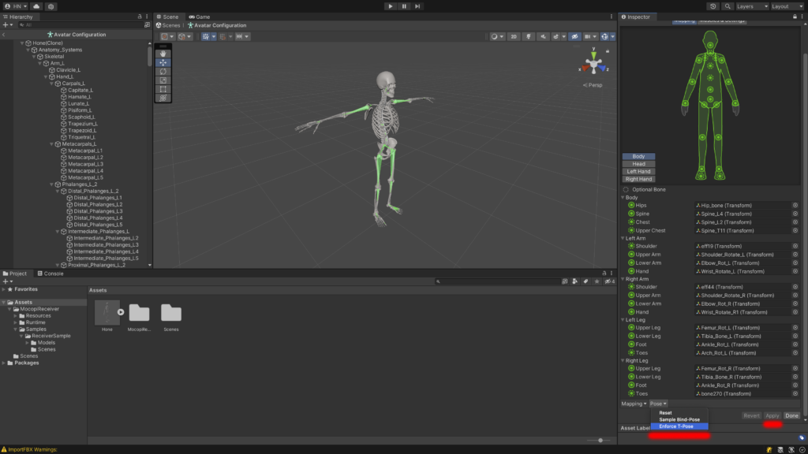Select the Scene tab
Screen dimensions: 808x454
point(168,17)
